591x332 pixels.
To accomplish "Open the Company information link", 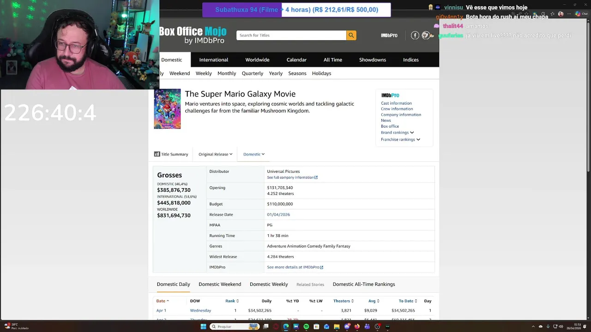I will pos(401,115).
